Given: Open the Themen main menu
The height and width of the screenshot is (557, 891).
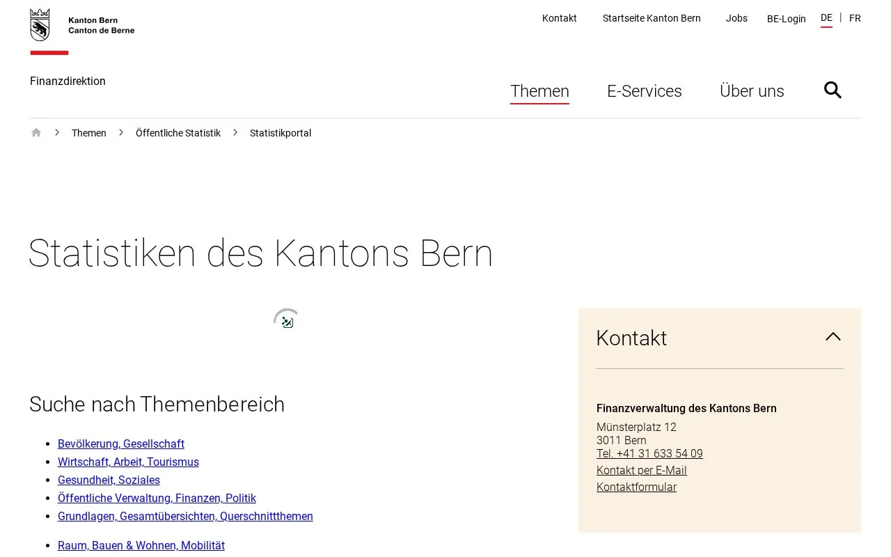Looking at the screenshot, I should [x=539, y=91].
